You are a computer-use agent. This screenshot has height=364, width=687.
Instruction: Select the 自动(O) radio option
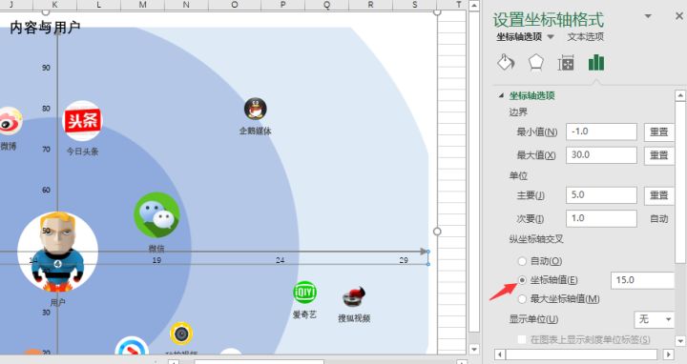[522, 261]
